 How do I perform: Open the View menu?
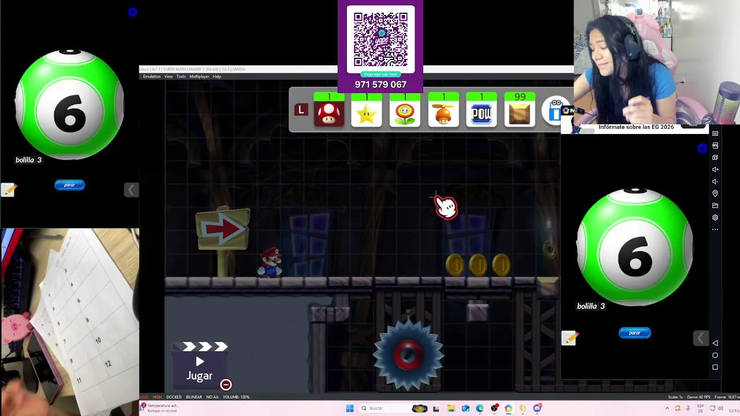point(168,76)
